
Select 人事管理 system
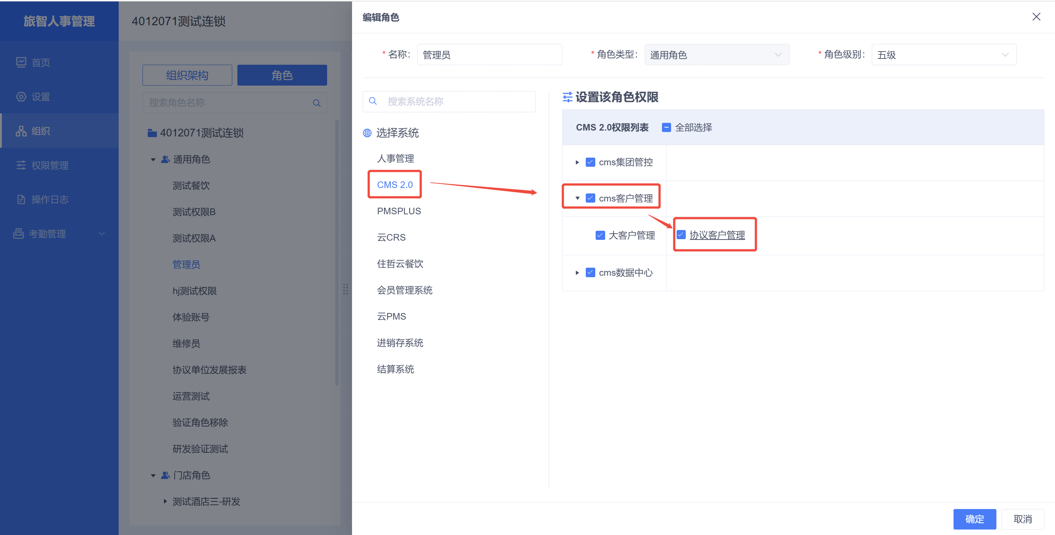(x=395, y=159)
